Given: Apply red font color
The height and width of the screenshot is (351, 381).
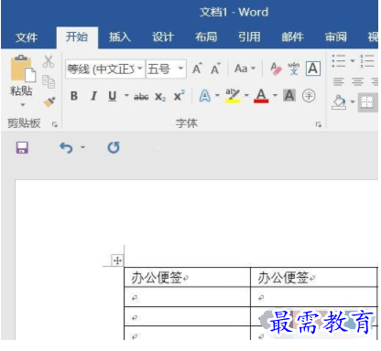Looking at the screenshot, I should pos(261,96).
